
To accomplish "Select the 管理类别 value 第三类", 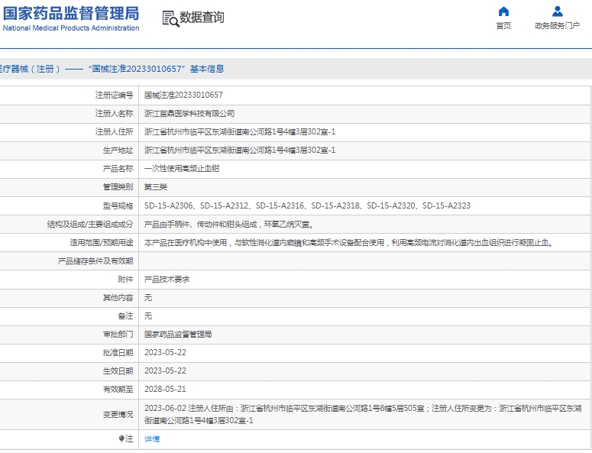I will (x=156, y=187).
